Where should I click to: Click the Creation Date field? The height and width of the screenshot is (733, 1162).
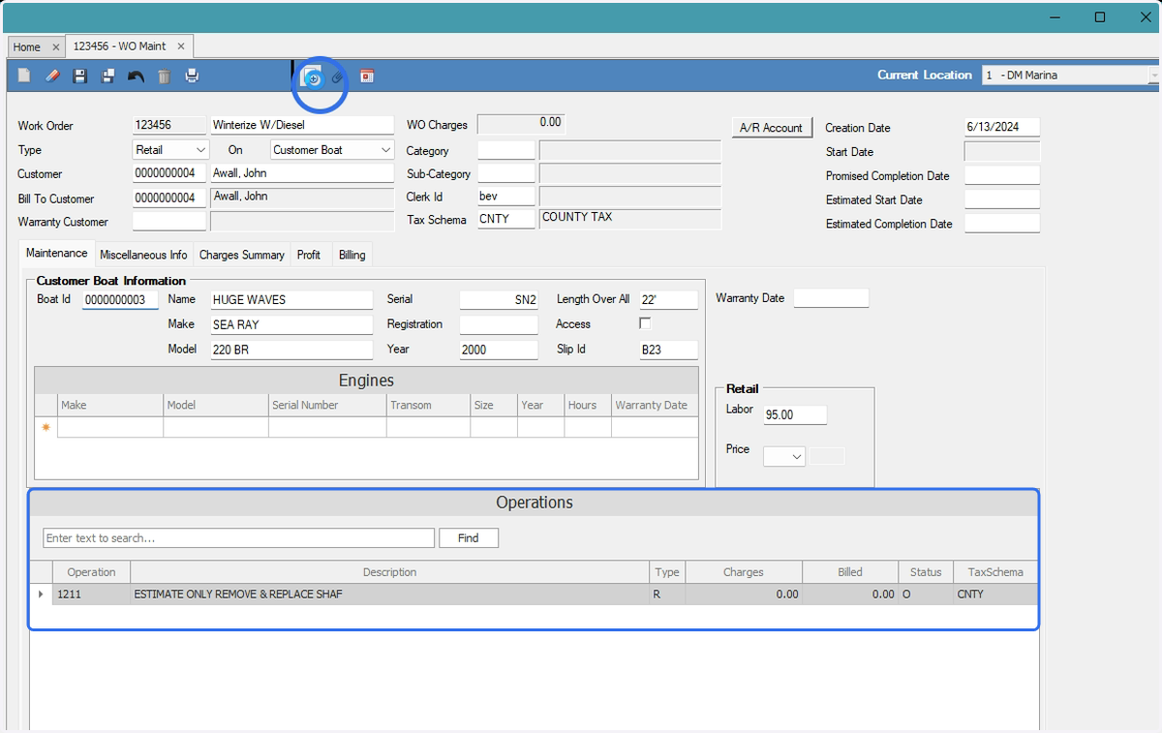click(x=1002, y=127)
